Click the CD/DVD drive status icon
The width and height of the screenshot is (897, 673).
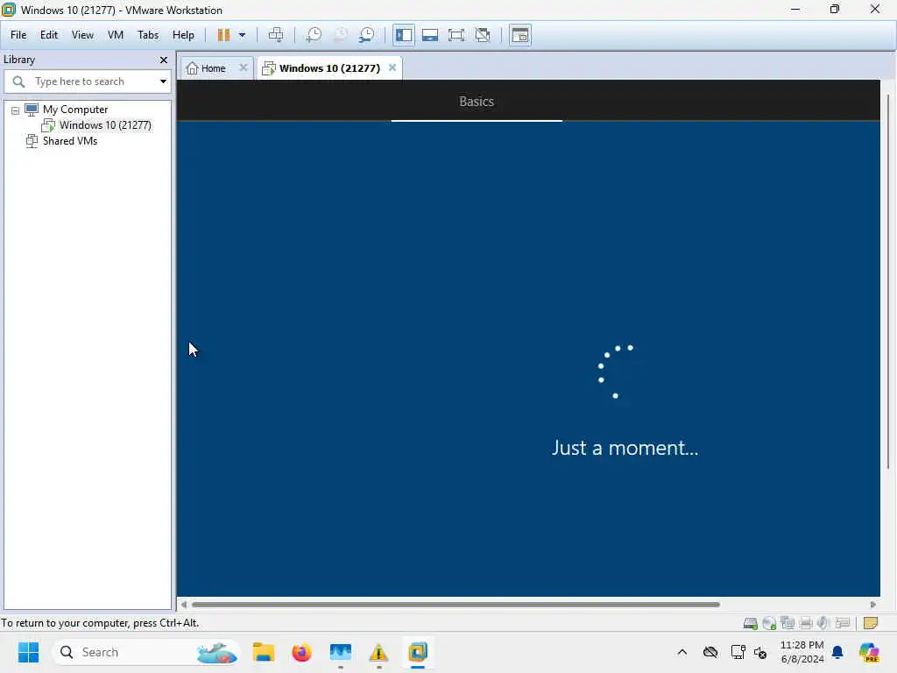point(769,623)
